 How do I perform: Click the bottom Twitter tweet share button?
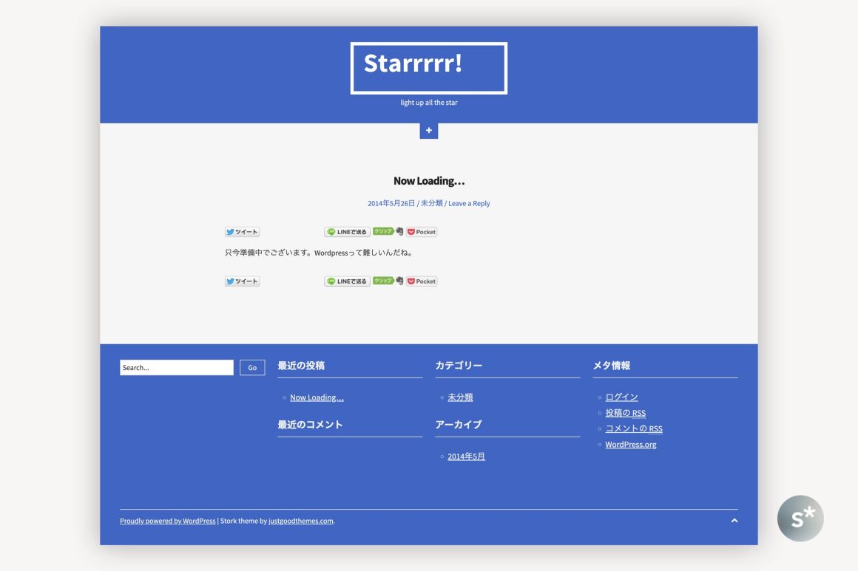(242, 281)
